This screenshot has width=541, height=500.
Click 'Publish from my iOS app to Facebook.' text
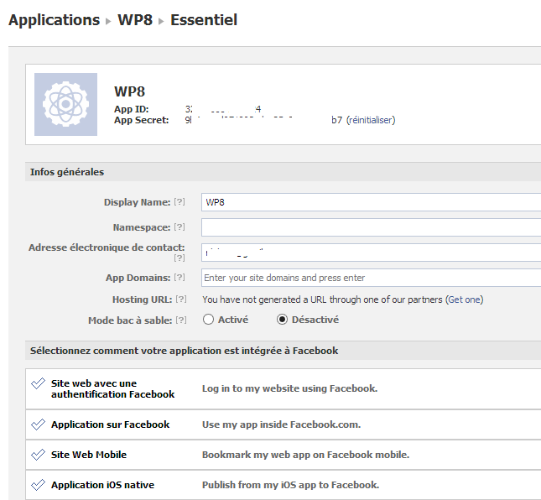point(290,485)
